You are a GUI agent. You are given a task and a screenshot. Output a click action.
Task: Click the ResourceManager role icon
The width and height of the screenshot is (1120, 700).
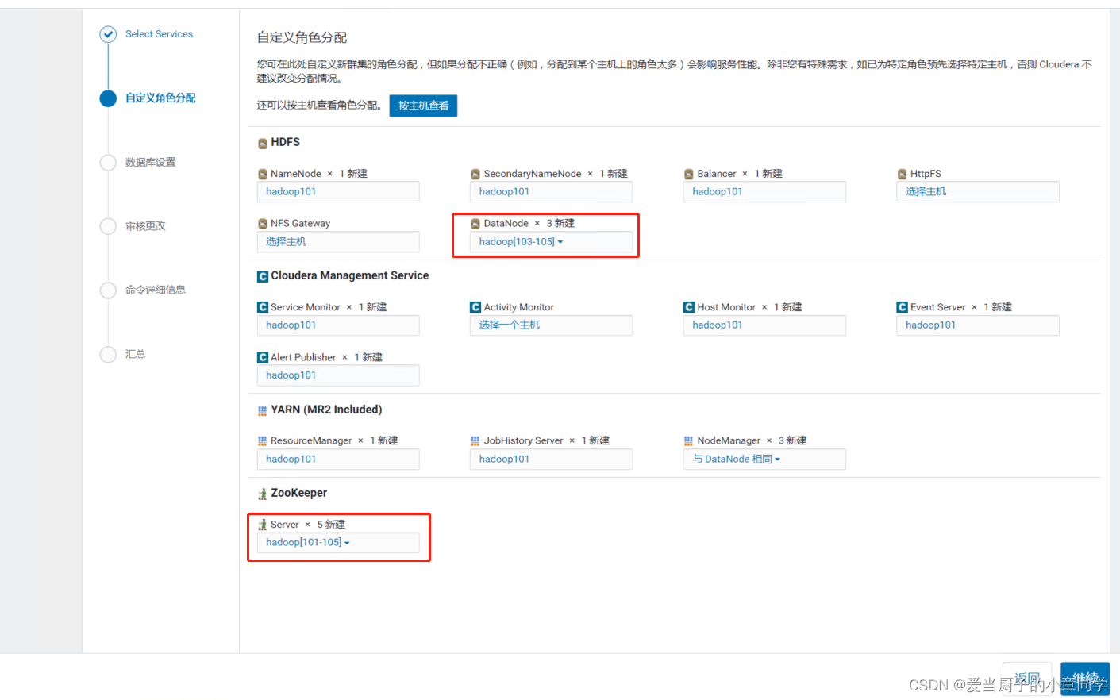pyautogui.click(x=263, y=441)
